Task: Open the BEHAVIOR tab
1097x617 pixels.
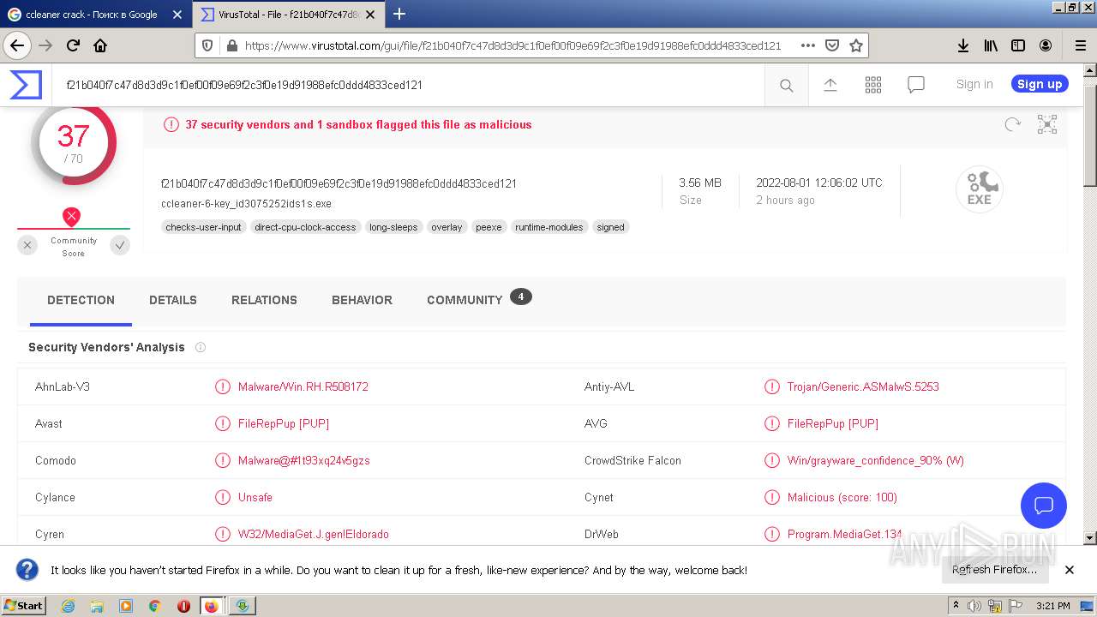Action: (x=362, y=300)
